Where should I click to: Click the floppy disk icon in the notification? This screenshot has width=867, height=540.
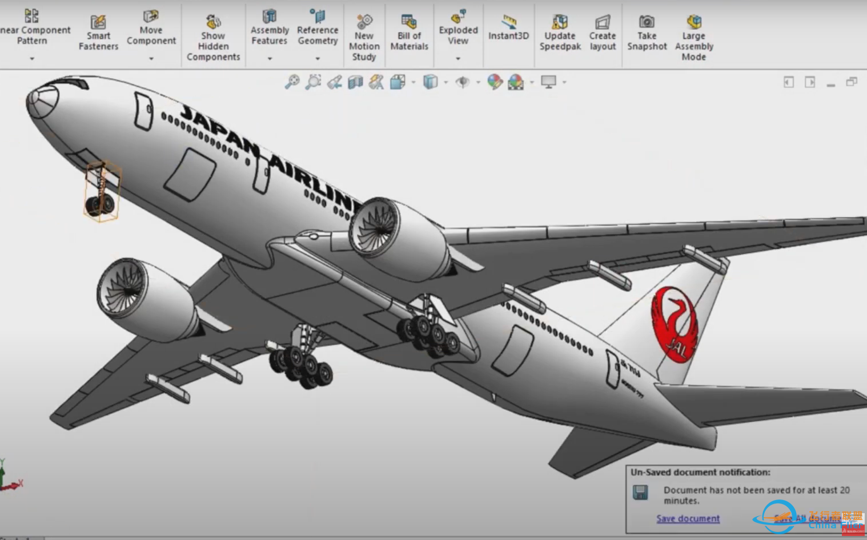[640, 492]
